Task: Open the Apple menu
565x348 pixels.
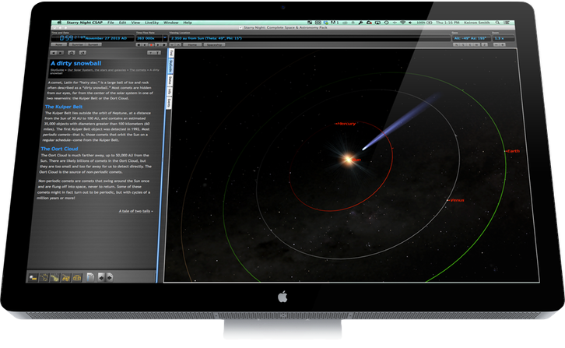Action: click(59, 23)
